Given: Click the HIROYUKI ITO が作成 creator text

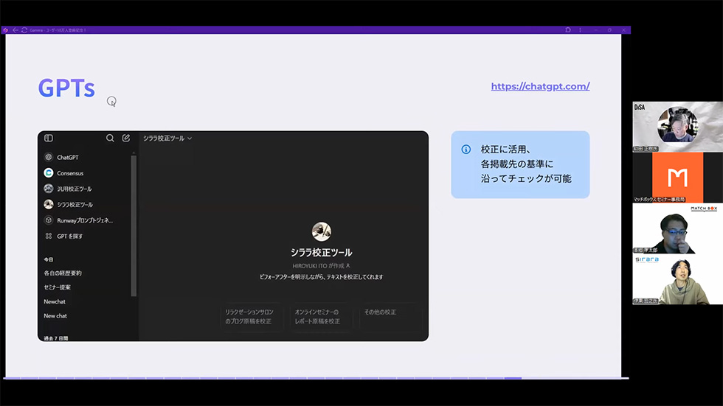Looking at the screenshot, I should [321, 265].
